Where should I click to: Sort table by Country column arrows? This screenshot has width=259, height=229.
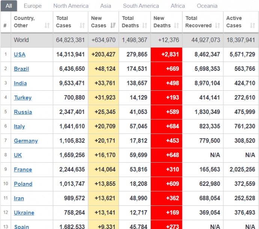pos(47,25)
